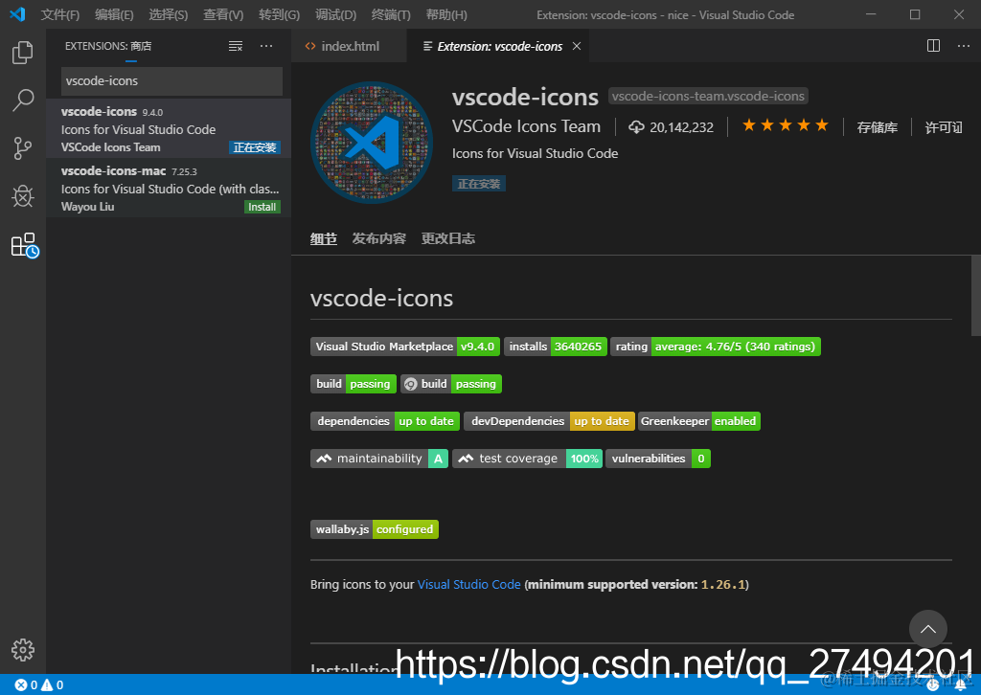This screenshot has height=695, width=981.
Task: Open the Explorer view in activity bar
Action: [23, 53]
